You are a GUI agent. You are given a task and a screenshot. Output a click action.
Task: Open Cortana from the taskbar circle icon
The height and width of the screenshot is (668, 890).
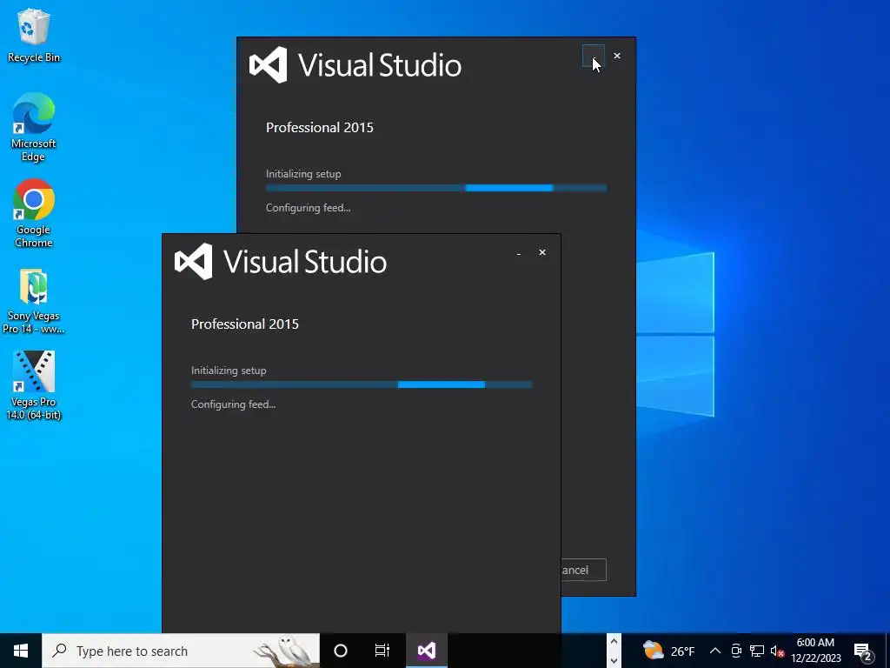pos(341,651)
